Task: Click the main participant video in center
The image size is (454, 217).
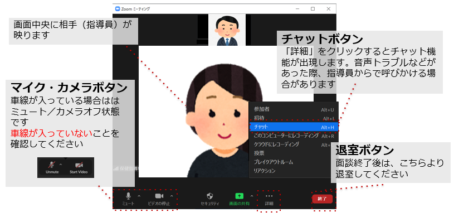Action: click(226, 112)
